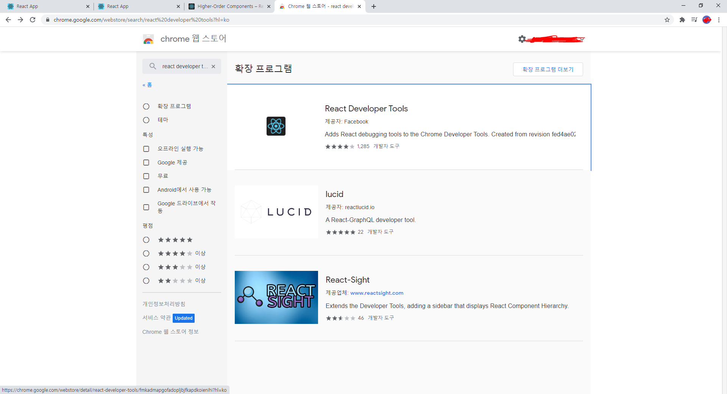Go forward in browser history
This screenshot has width=727, height=394.
20,20
